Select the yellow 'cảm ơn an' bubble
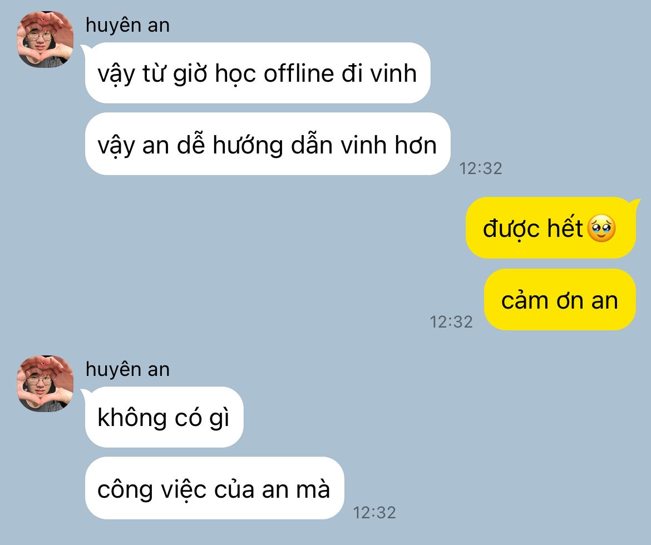The width and height of the screenshot is (651, 545). pos(560,300)
